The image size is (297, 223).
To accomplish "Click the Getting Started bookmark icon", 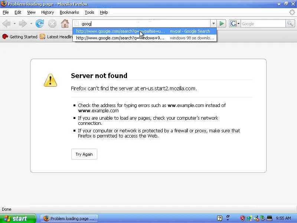I will (5, 36).
